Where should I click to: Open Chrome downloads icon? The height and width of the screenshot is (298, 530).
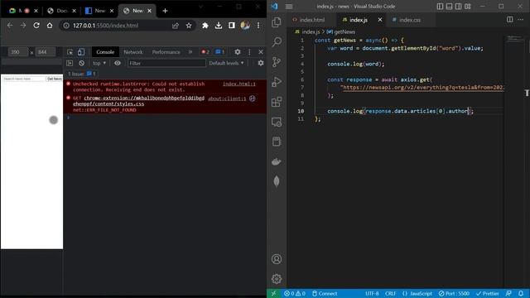coord(219,26)
